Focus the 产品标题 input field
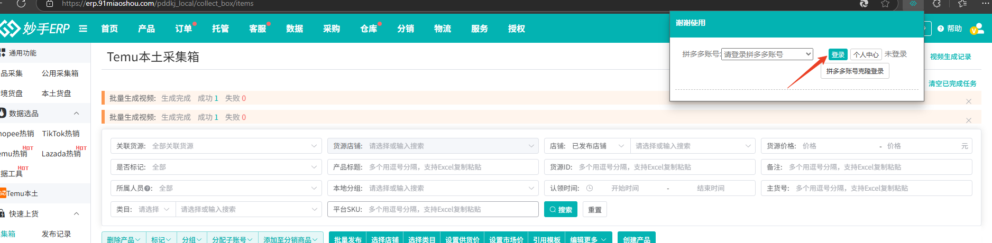The height and width of the screenshot is (243, 992). 433,167
